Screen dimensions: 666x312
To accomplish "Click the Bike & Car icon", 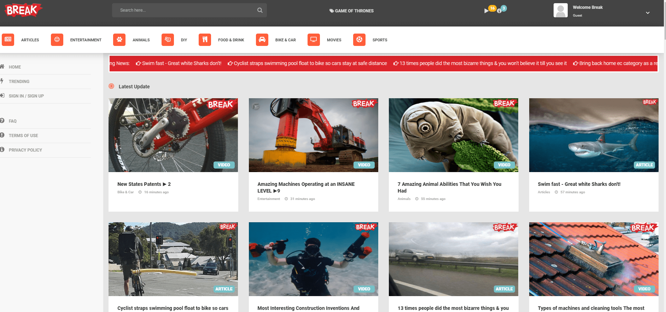I will coord(262,40).
